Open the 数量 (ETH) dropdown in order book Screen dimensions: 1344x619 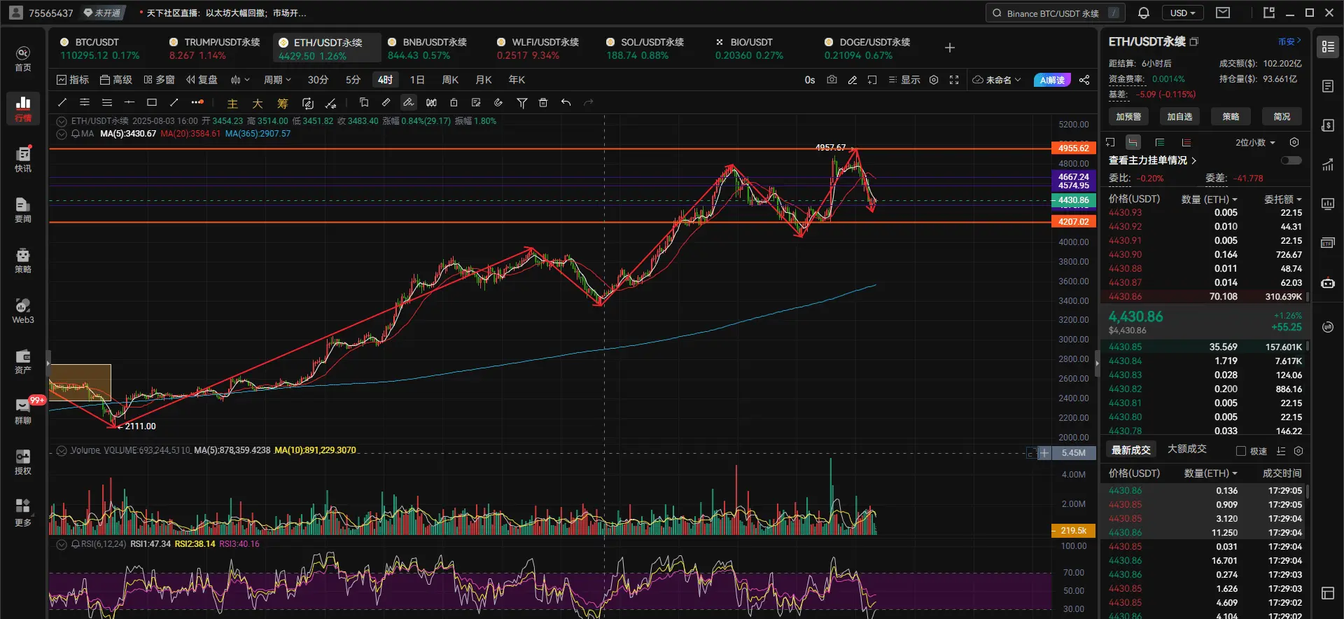coord(1210,200)
